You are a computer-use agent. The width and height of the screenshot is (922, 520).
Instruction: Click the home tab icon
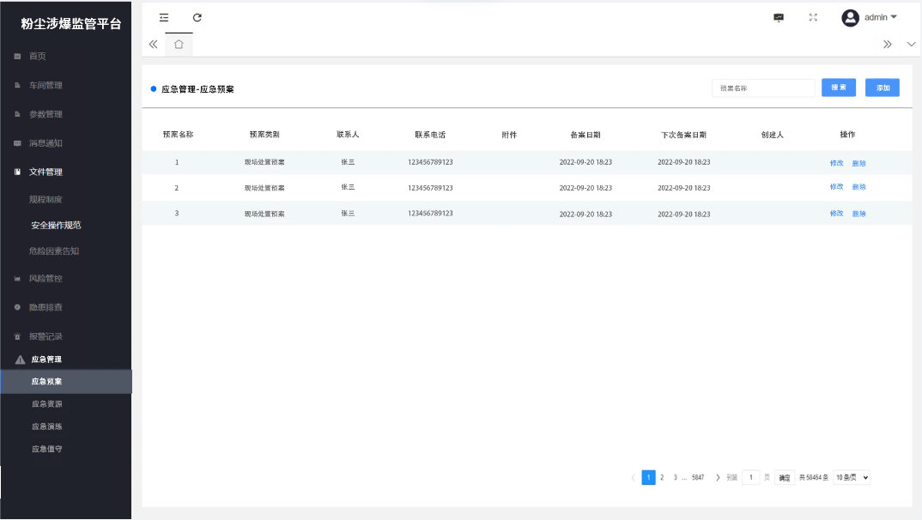(x=179, y=45)
